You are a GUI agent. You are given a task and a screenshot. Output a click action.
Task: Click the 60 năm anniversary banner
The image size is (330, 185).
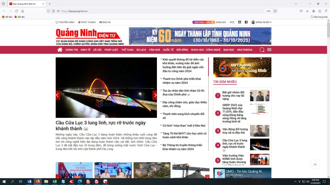[x=200, y=36]
